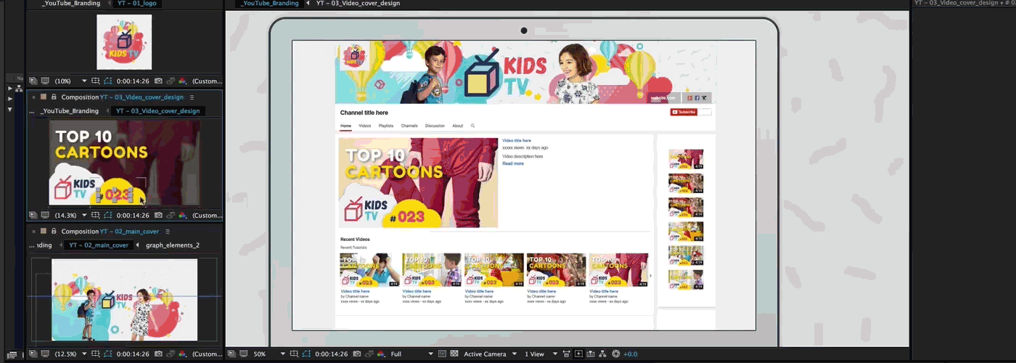Open panel menu of 02_main_cover viewer
Image resolution: width=1016 pixels, height=363 pixels.
[x=167, y=232]
